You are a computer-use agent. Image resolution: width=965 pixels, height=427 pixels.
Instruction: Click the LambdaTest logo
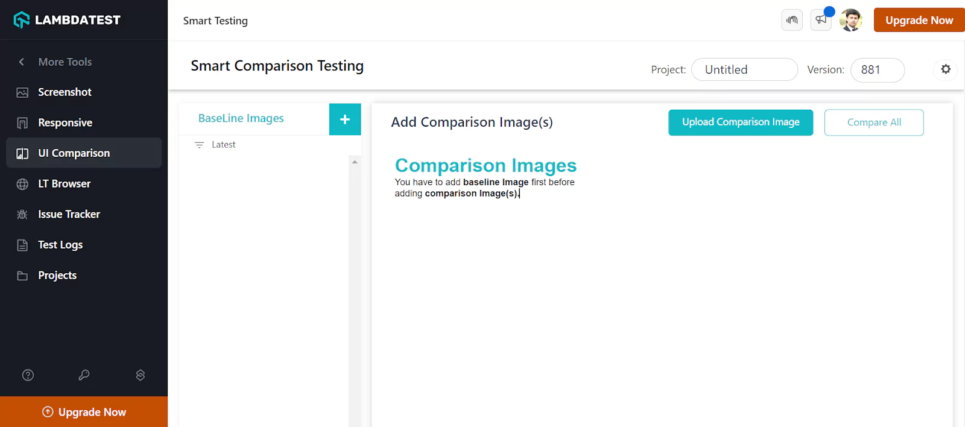[x=67, y=20]
